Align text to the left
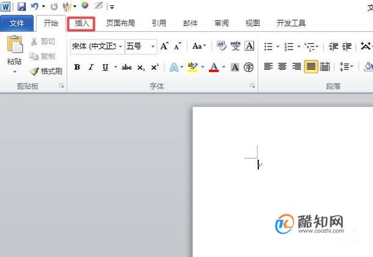 [x=269, y=67]
